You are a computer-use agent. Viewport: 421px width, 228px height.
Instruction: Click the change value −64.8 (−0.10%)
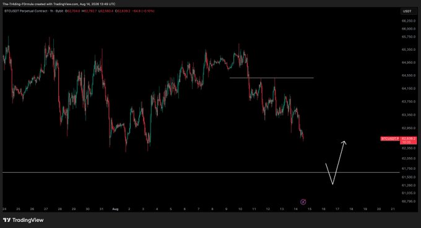tap(143, 11)
